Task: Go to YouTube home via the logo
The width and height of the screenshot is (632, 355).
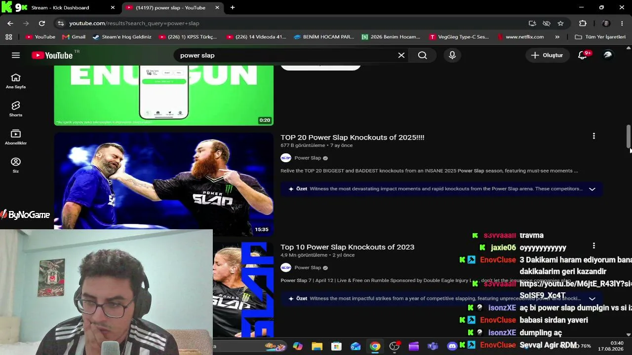Action: pyautogui.click(x=52, y=55)
